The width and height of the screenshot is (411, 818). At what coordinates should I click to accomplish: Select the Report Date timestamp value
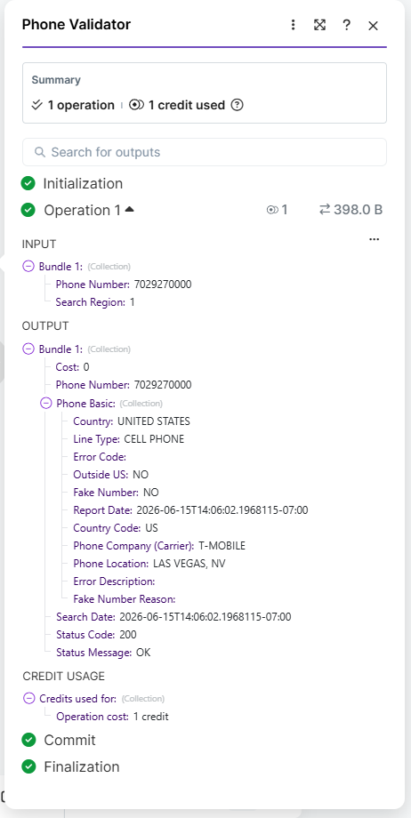(222, 510)
